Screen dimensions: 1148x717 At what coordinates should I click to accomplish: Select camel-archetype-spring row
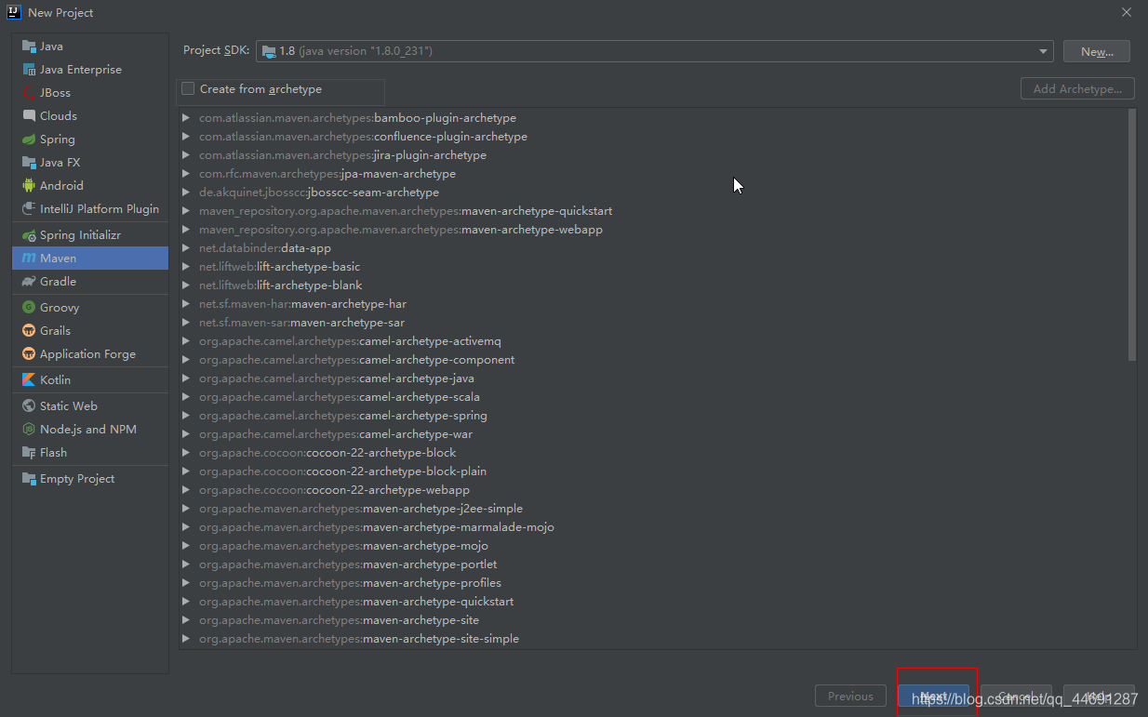coord(653,416)
